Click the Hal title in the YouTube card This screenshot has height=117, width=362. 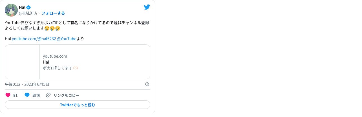click(46, 62)
